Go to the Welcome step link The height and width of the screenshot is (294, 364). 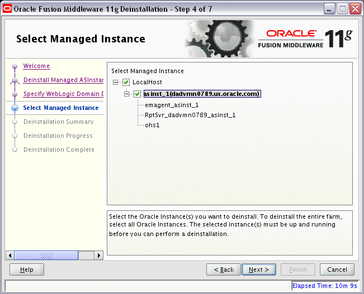pyautogui.click(x=36, y=66)
